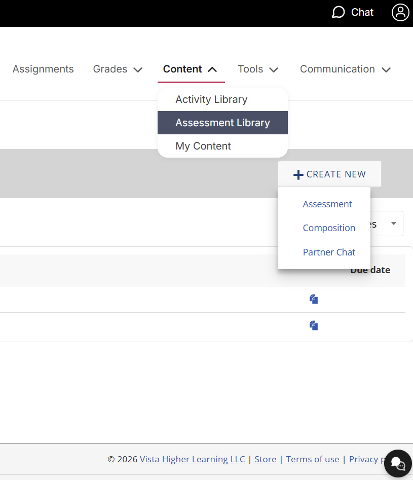Viewport: 413px width, 480px height.
Task: Open the user profile account icon
Action: coord(400,13)
